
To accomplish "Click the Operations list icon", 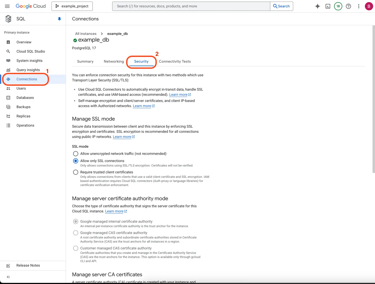I will [x=8, y=125].
